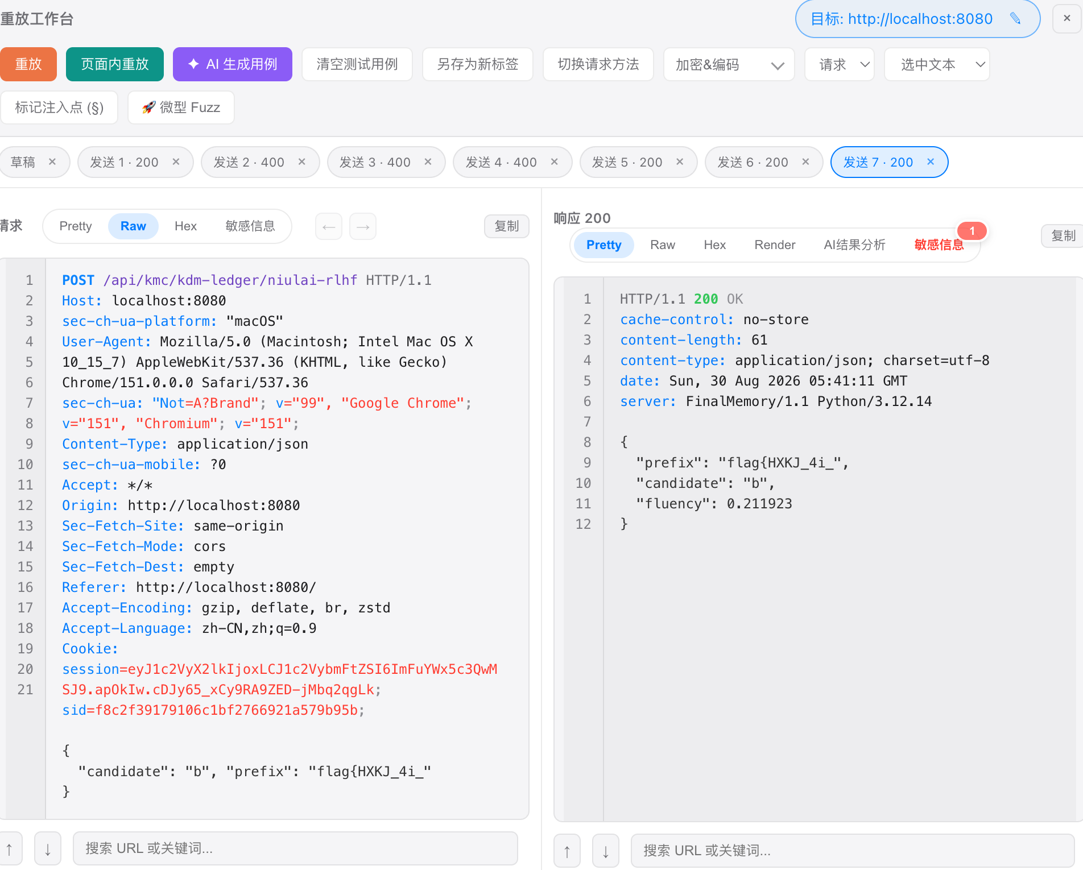Select Hex view in the request panel
The height and width of the screenshot is (870, 1083).
185,226
